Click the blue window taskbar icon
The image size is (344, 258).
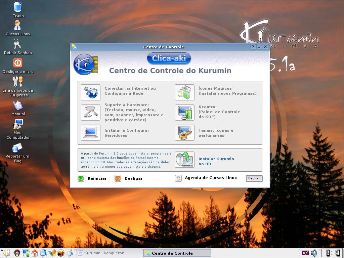43,253
